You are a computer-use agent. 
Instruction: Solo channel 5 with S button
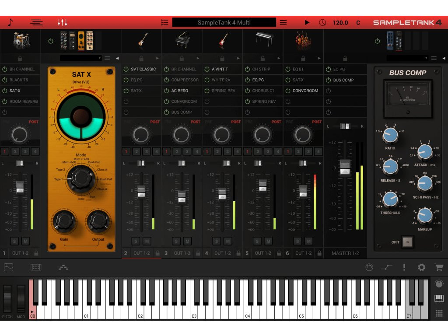[257, 241]
